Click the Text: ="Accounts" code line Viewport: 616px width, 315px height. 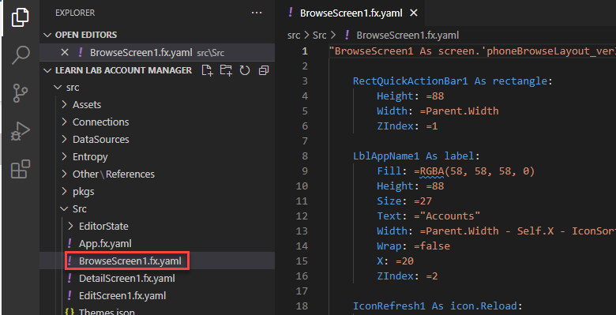[429, 216]
